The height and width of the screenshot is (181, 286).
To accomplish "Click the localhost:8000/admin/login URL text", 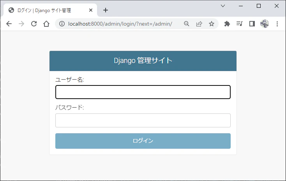I will tap(120, 24).
